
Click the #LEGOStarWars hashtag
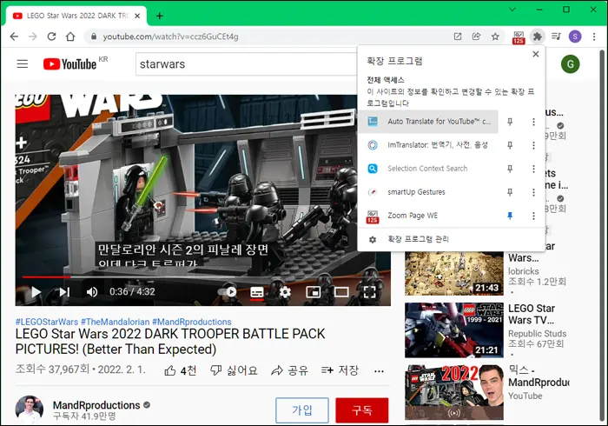(47, 322)
